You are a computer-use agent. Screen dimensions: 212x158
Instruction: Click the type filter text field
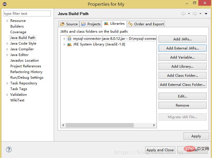pyautogui.click(x=27, y=14)
